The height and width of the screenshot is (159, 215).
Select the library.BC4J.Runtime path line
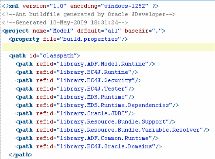77,72
